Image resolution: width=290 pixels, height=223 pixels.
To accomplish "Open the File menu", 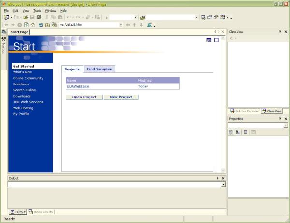I will click(x=6, y=11).
